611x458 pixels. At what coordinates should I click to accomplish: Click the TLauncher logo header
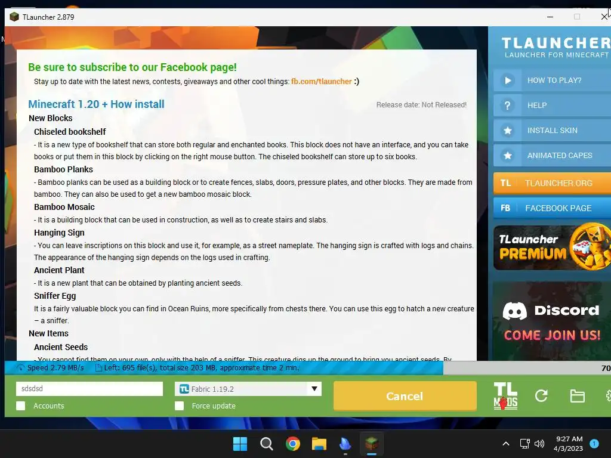click(x=556, y=47)
